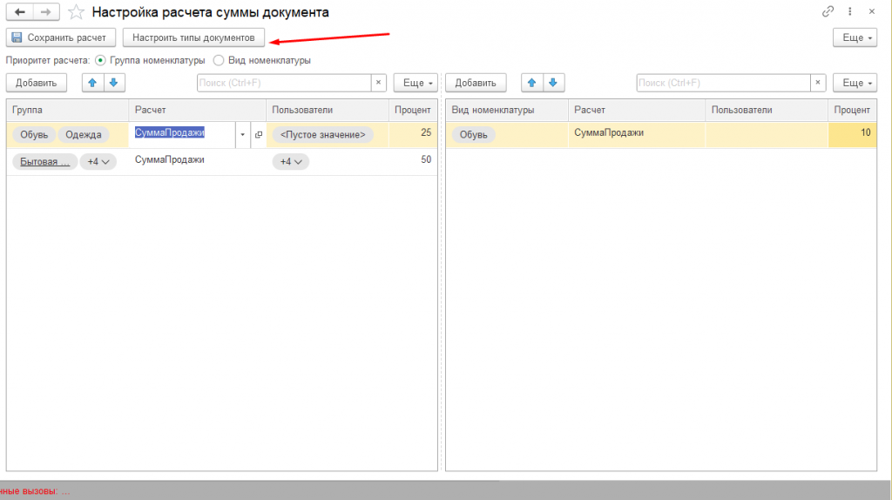Move the row up in the right table
The width and height of the screenshot is (892, 500).
tap(532, 83)
